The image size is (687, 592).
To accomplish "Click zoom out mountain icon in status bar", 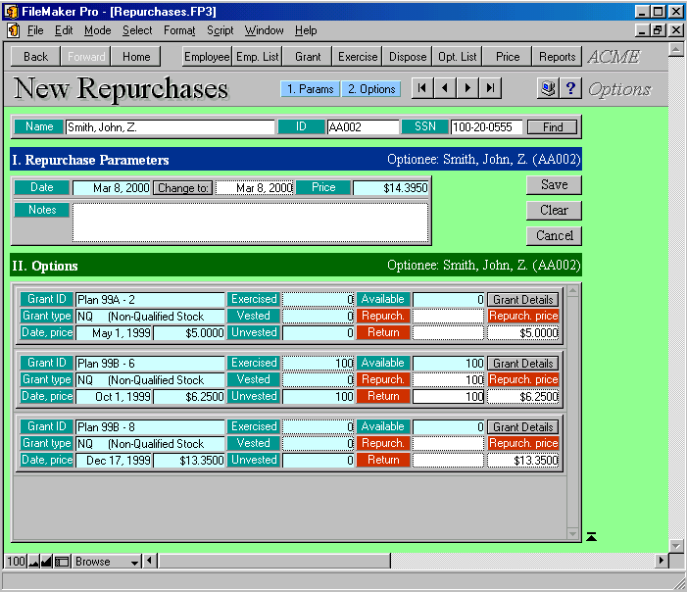I will tap(33, 562).
